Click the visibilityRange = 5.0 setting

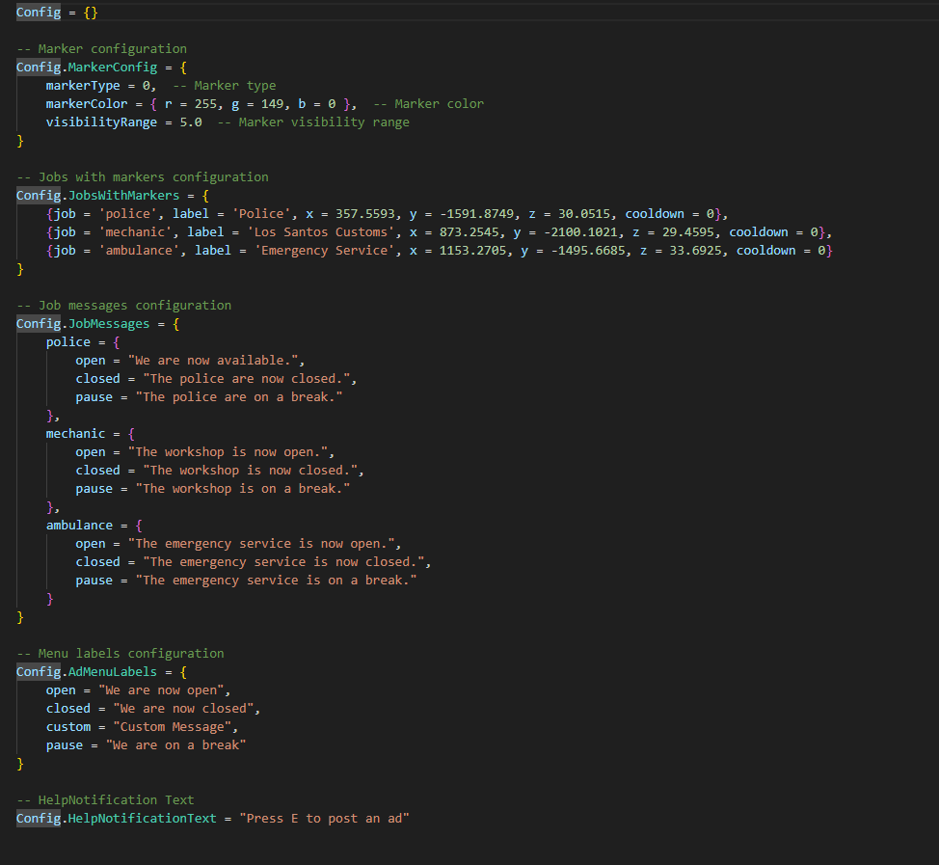coord(123,122)
